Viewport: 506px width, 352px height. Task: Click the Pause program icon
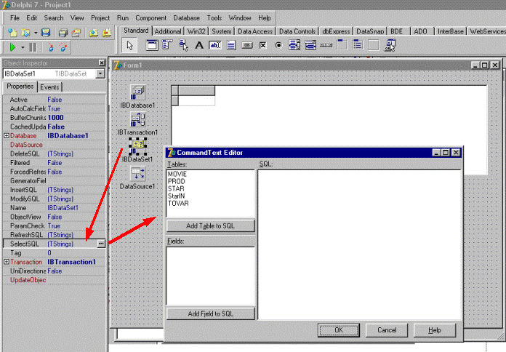tap(33, 47)
